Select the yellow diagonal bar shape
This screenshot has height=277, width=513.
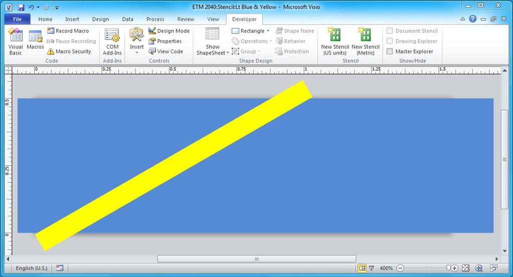click(x=173, y=165)
